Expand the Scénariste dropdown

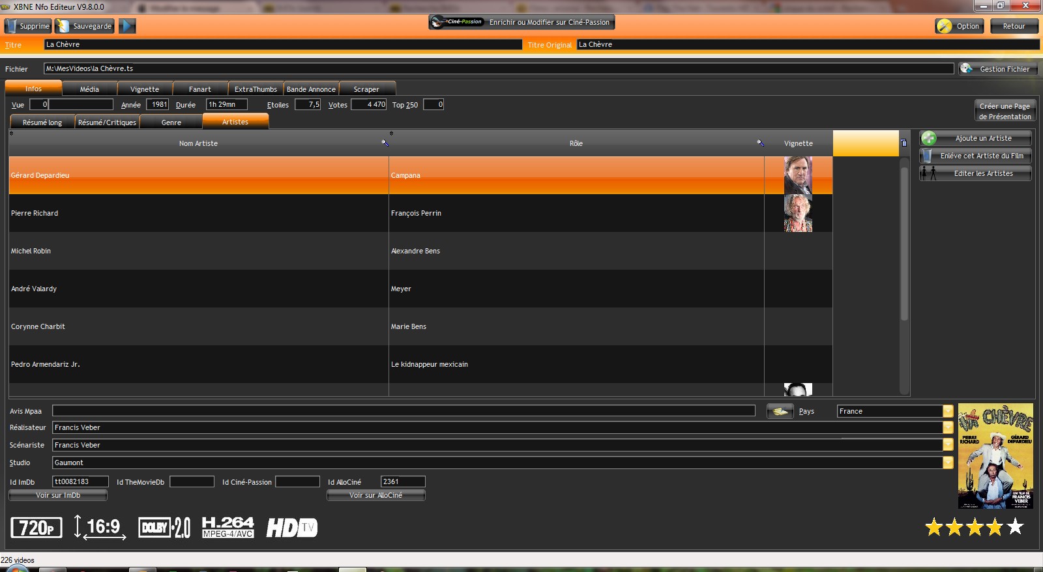coord(948,445)
